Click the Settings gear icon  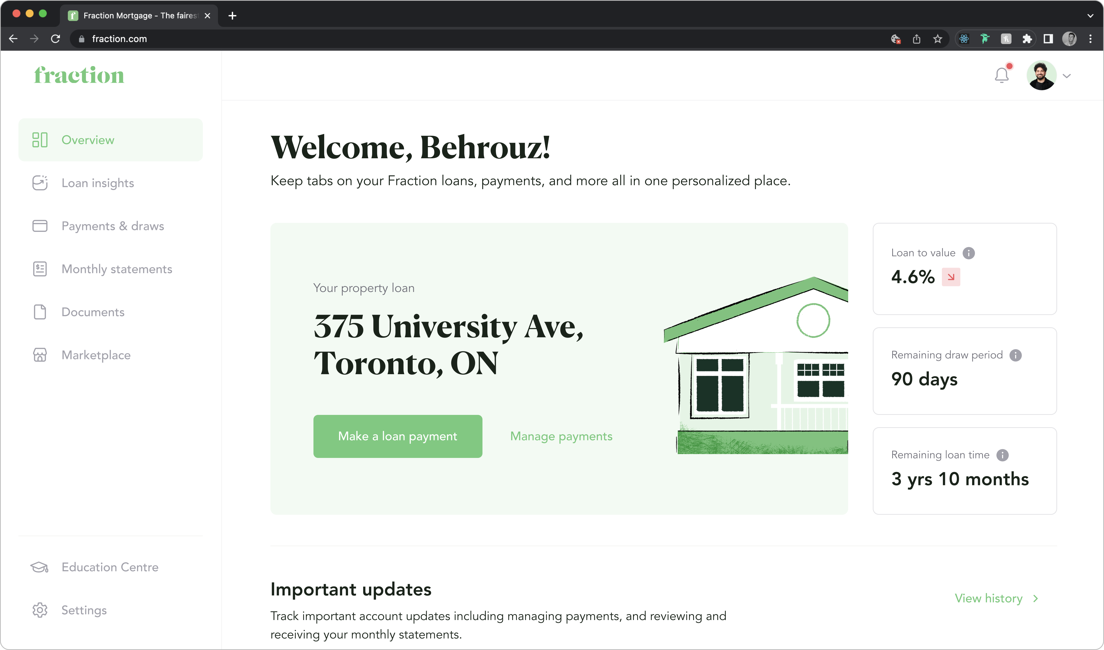click(x=40, y=610)
